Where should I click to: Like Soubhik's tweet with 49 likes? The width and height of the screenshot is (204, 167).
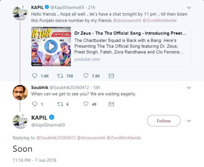click(86, 104)
